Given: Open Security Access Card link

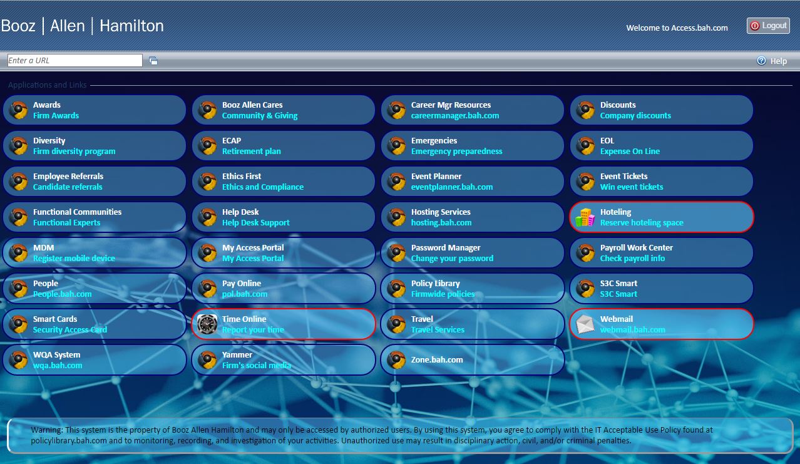Looking at the screenshot, I should coord(70,330).
